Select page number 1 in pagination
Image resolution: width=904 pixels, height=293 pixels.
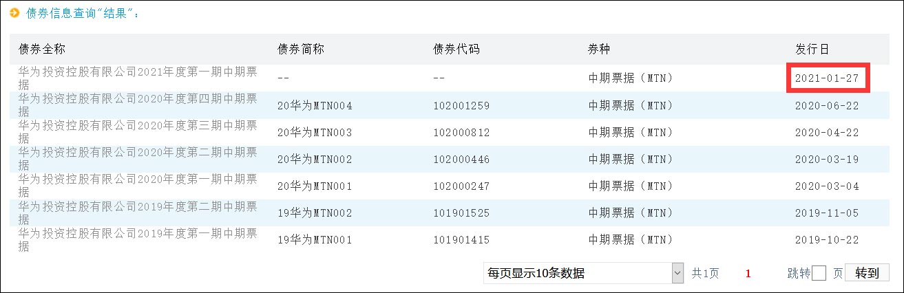point(748,274)
